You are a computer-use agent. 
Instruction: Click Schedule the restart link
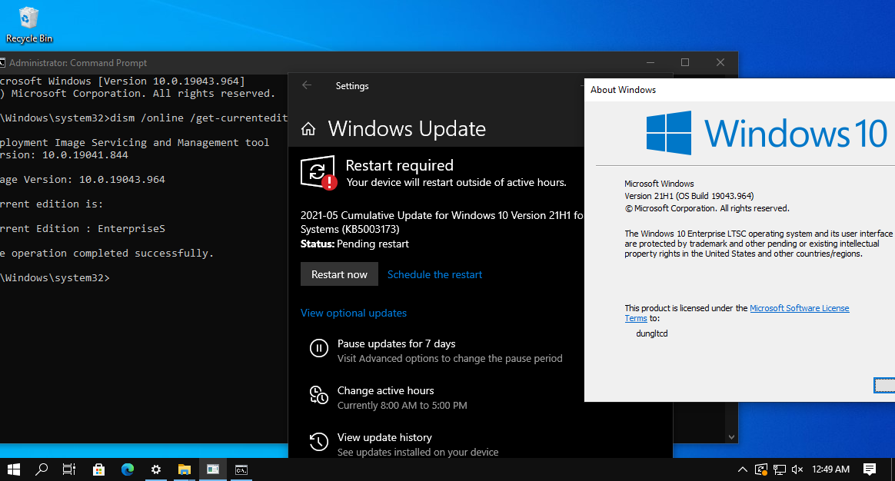434,274
